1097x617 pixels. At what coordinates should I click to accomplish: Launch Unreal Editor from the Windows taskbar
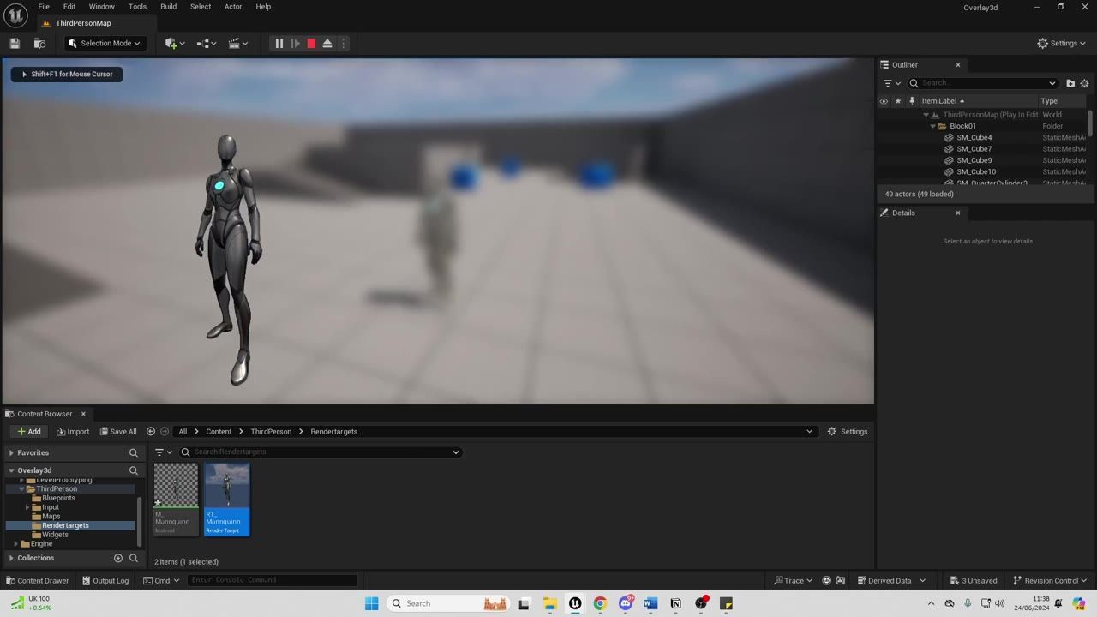[x=575, y=603]
